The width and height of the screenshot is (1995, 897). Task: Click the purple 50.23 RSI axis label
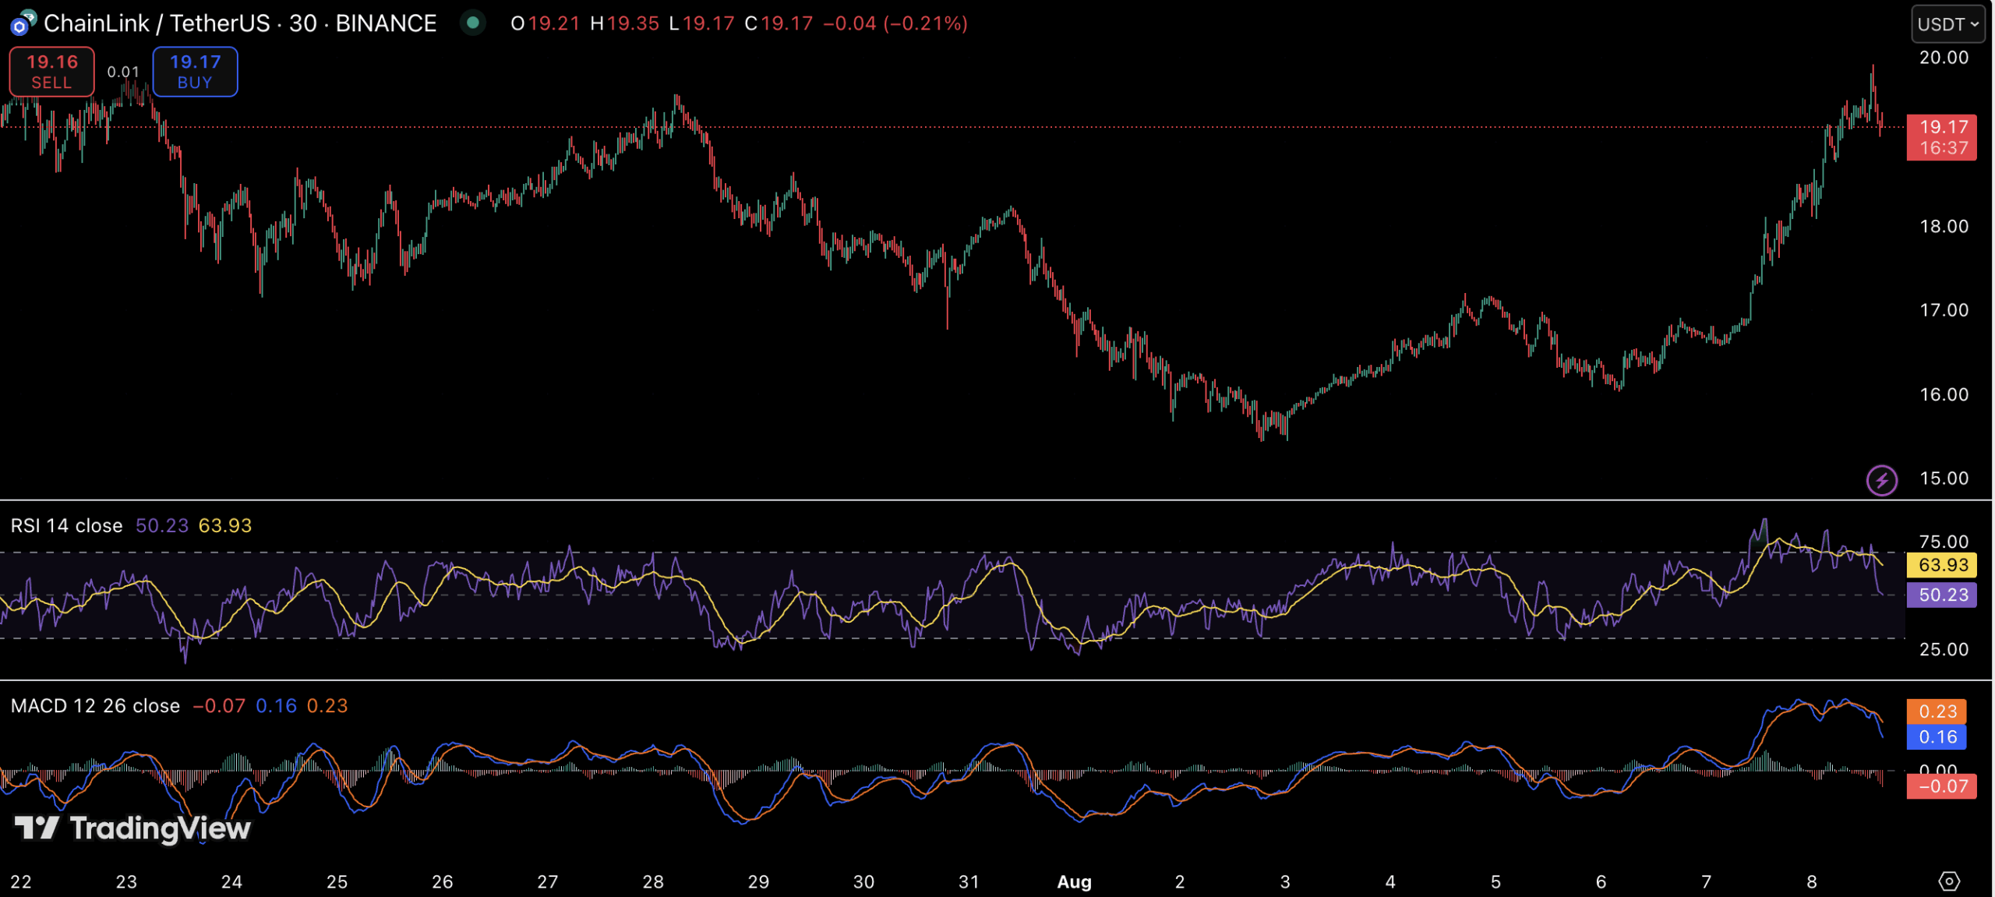pos(1941,595)
